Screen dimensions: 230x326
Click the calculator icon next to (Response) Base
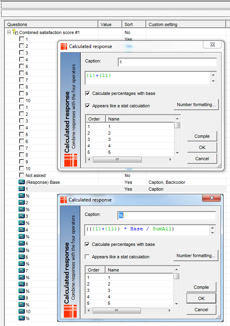point(22,182)
